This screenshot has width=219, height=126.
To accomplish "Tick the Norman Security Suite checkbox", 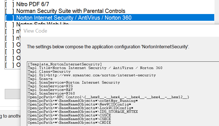I will pyautogui.click(x=10, y=11).
